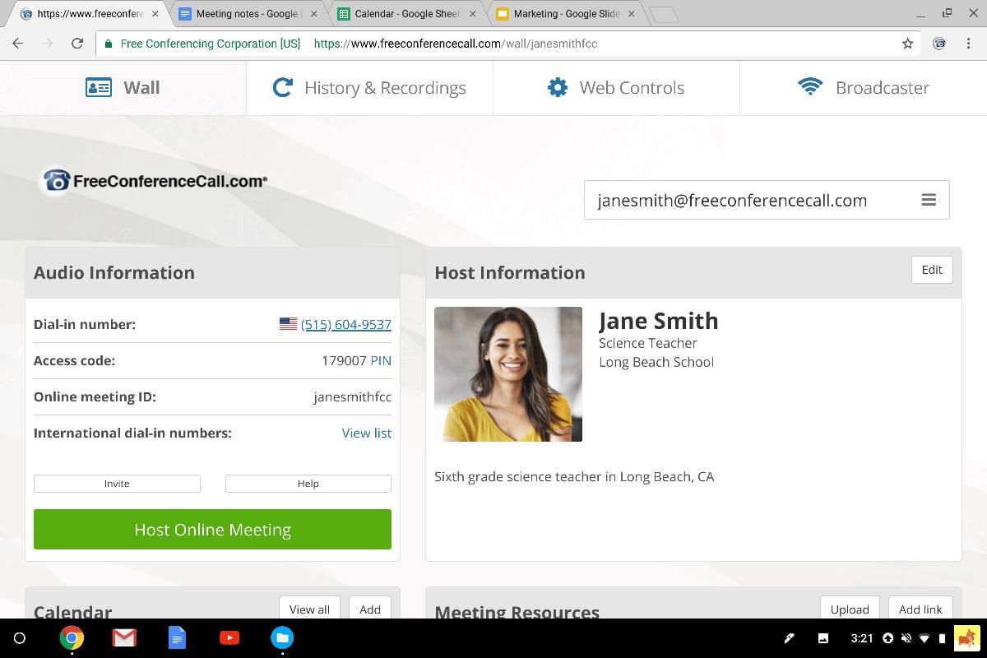Image resolution: width=987 pixels, height=658 pixels.
Task: Click the US flag icon
Action: click(x=288, y=324)
